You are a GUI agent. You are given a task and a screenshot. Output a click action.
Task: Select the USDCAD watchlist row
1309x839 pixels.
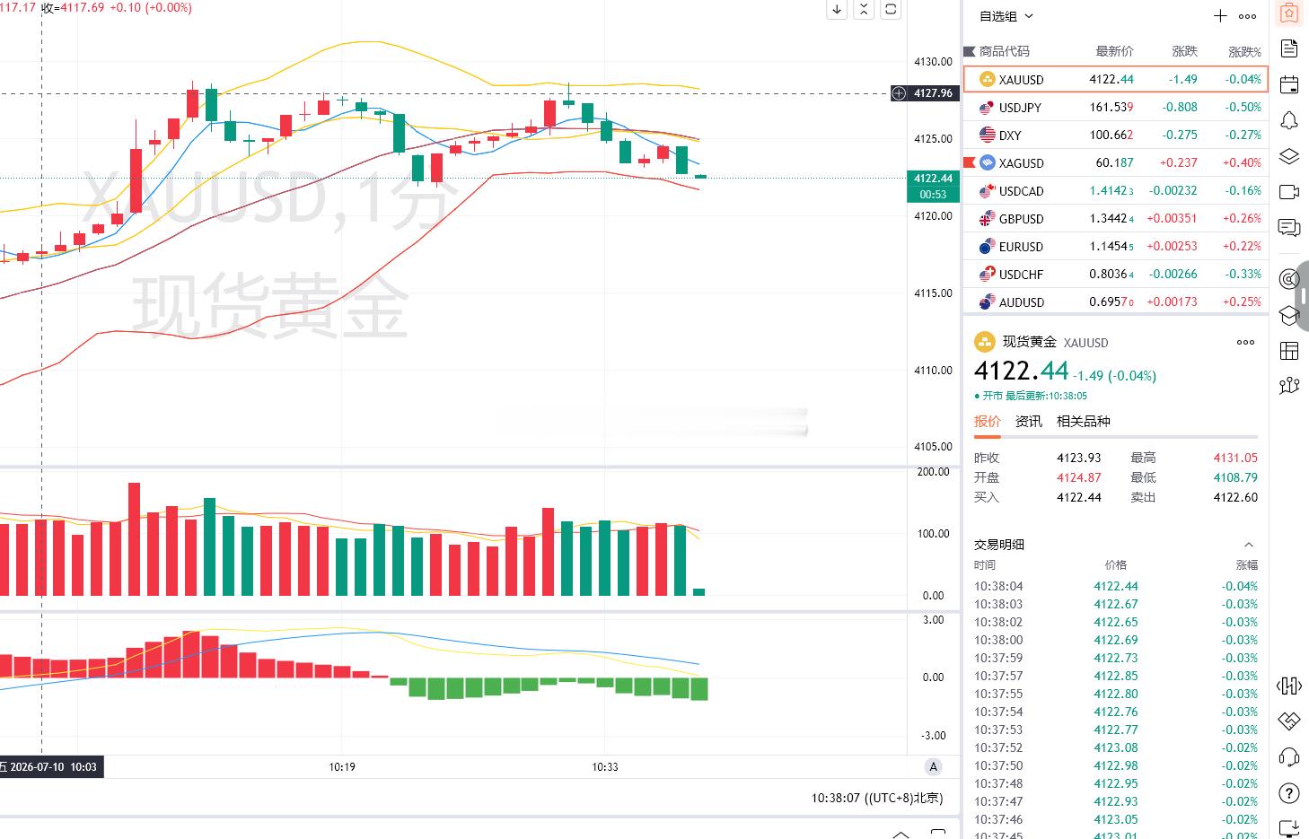[1115, 190]
